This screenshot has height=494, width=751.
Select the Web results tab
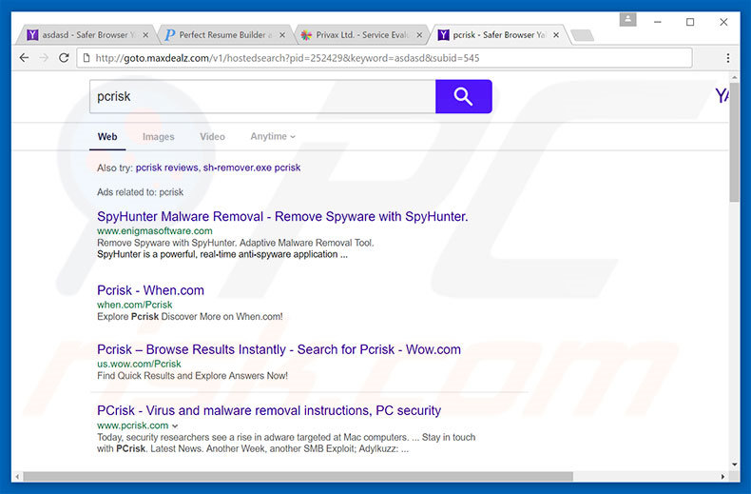[107, 137]
